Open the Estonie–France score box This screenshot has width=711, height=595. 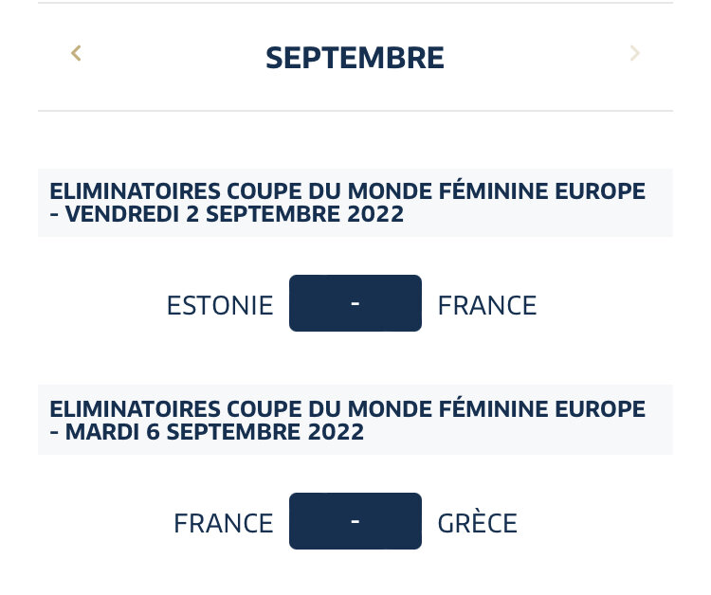click(x=355, y=303)
